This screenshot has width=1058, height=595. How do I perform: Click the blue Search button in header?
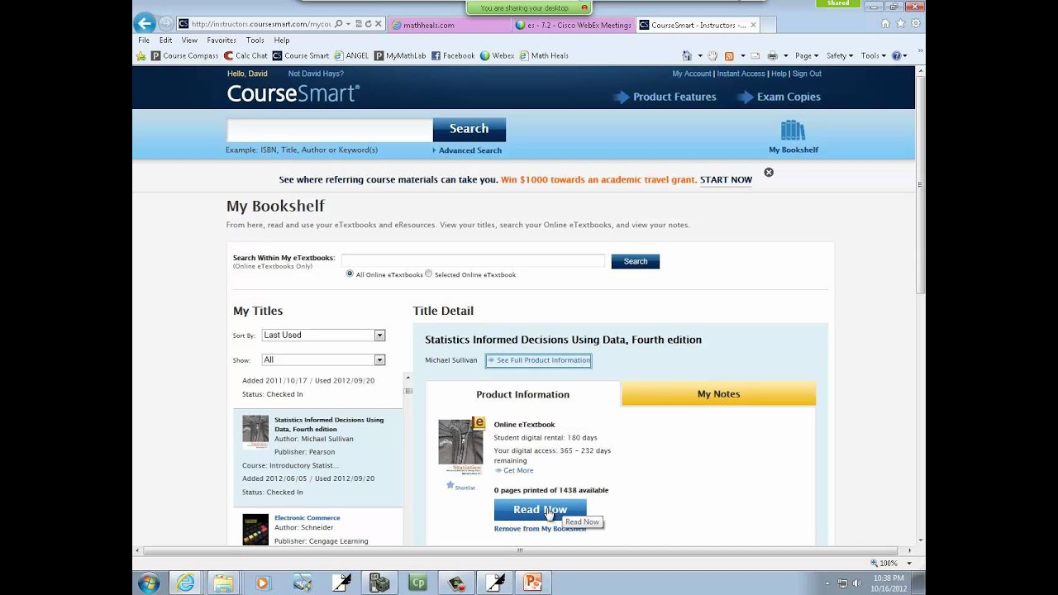coord(469,129)
